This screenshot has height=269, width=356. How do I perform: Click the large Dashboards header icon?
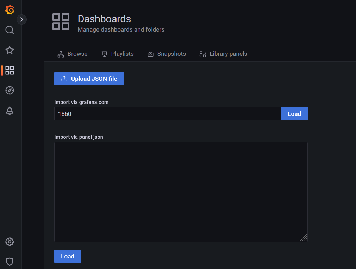tap(61, 22)
